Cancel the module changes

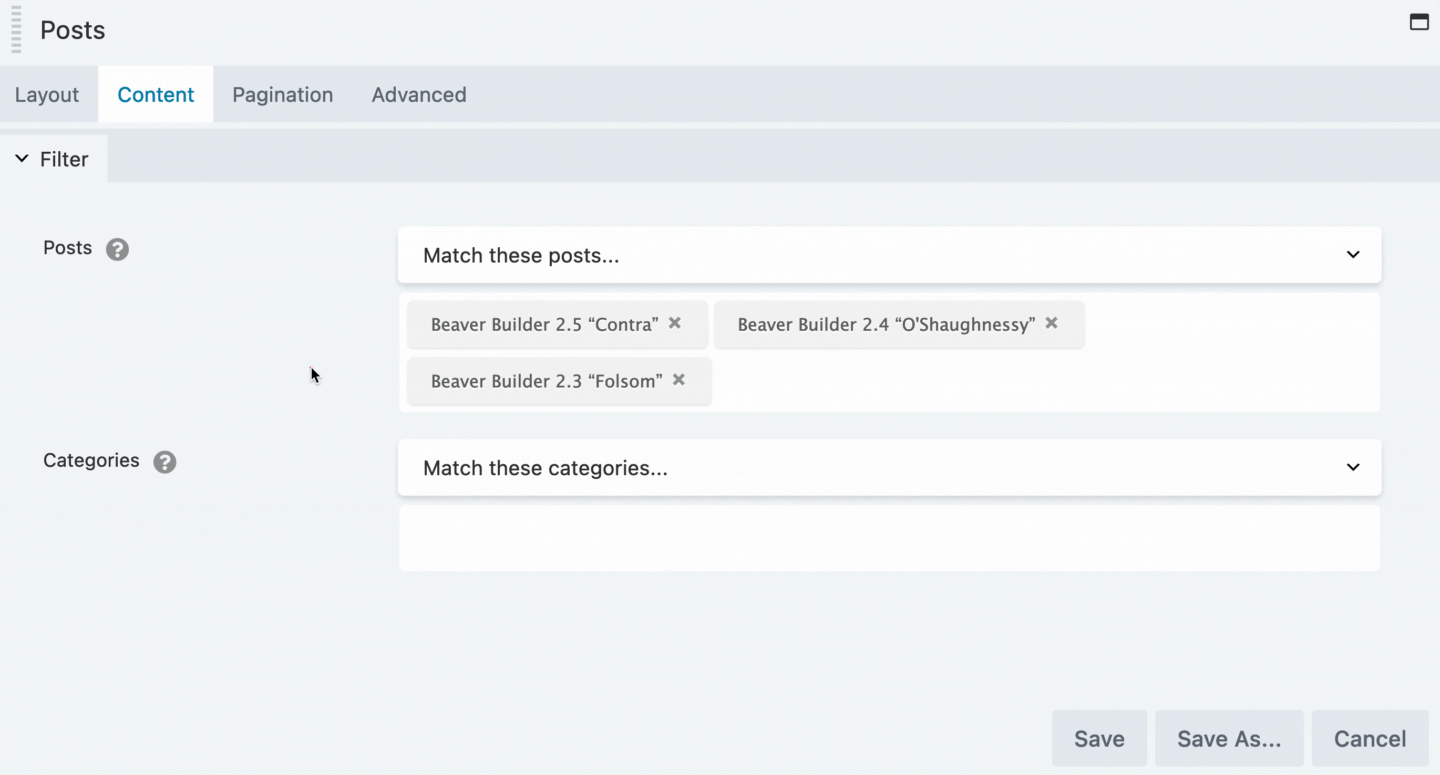1370,738
